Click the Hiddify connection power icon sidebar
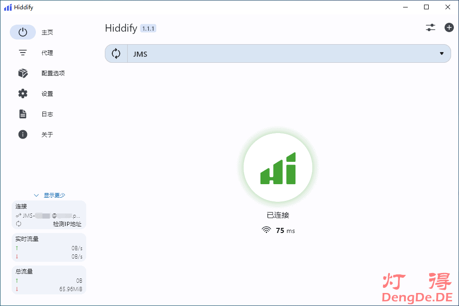This screenshot has height=306, width=459. [22, 32]
